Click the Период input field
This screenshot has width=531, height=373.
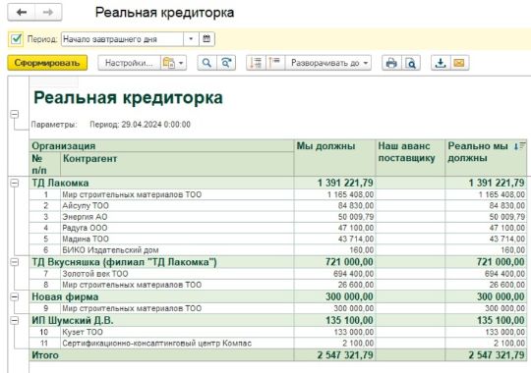(122, 39)
